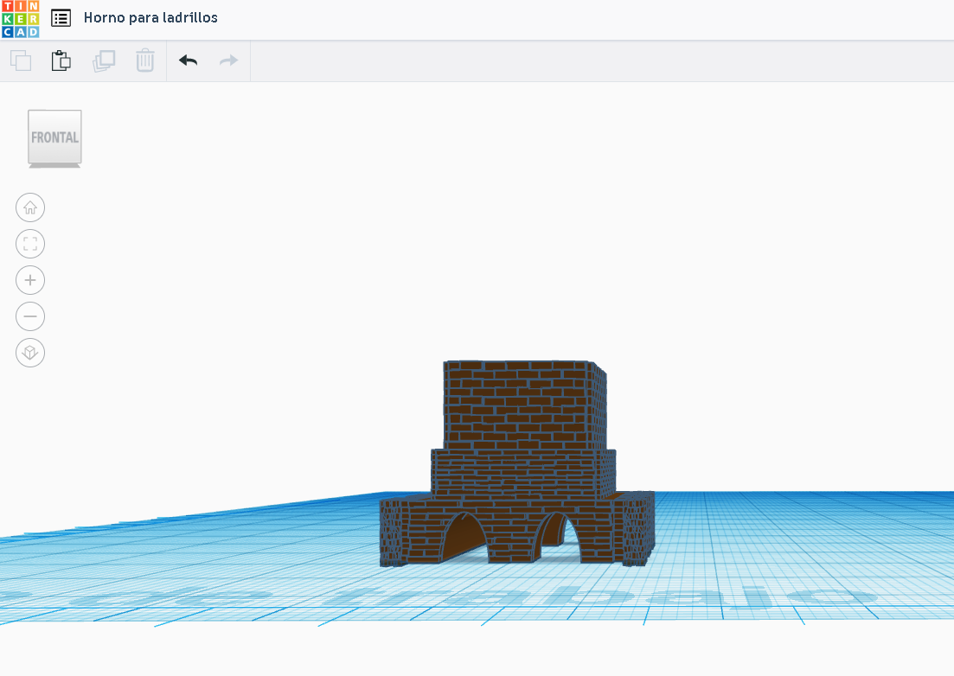954x676 pixels.
Task: Undo the last action
Action: coord(188,61)
